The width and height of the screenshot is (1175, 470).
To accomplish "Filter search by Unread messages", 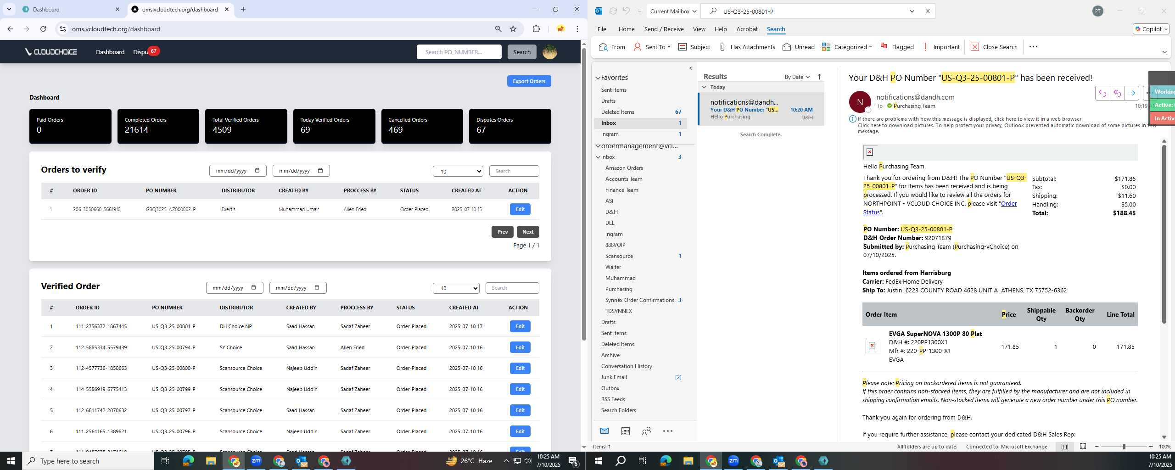I will 799,47.
